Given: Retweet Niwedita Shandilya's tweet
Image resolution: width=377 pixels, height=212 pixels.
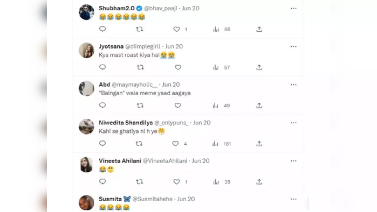Looking at the screenshot, I should click(x=139, y=144).
